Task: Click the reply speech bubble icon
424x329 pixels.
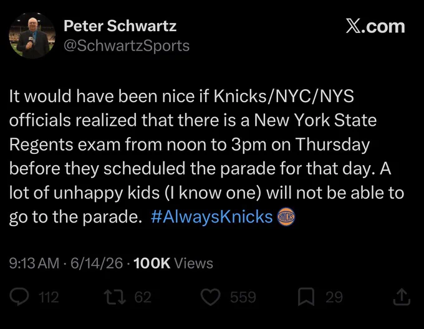Action: point(19,297)
